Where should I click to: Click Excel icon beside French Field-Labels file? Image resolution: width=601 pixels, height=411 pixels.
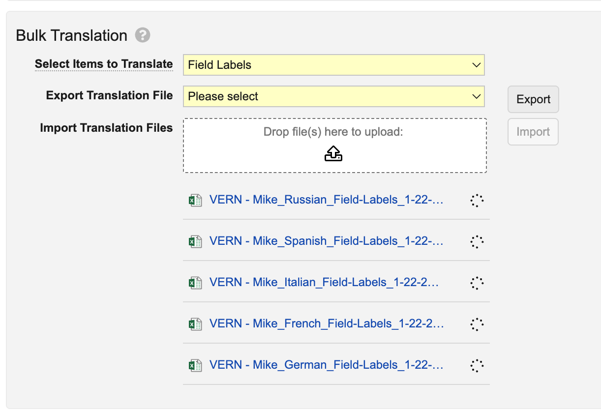(195, 324)
